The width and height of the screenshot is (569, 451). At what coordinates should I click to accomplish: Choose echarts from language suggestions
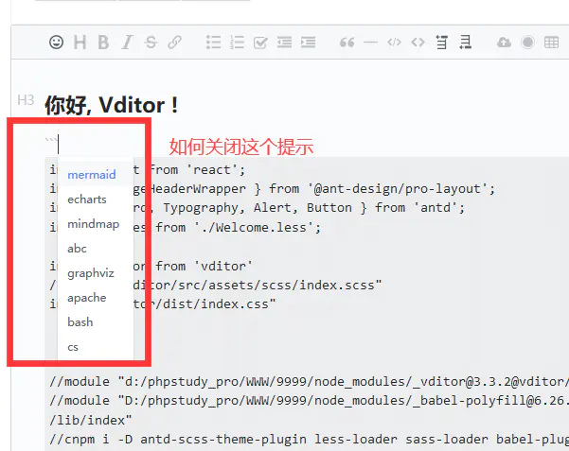(x=96, y=199)
